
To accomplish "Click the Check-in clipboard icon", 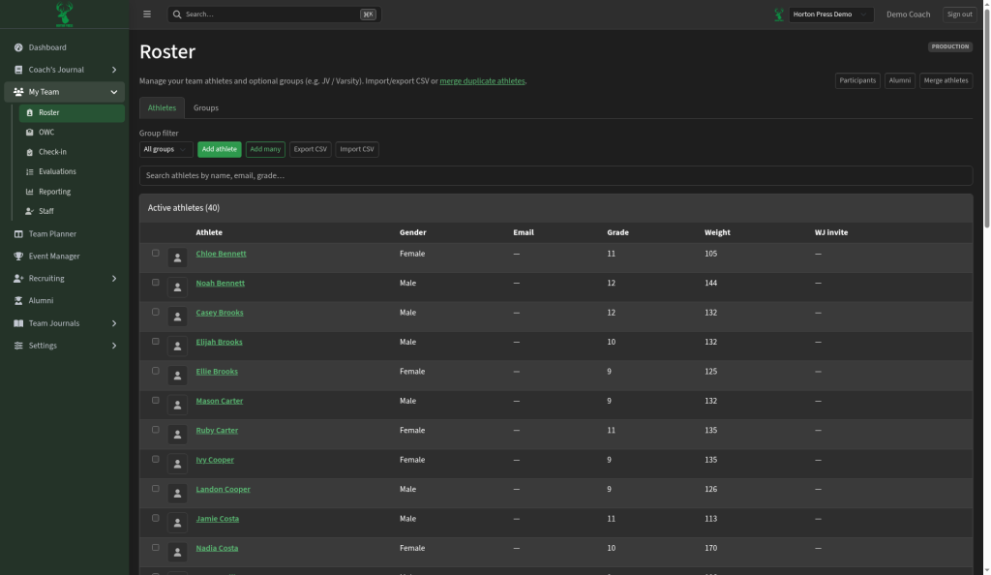I will (29, 152).
